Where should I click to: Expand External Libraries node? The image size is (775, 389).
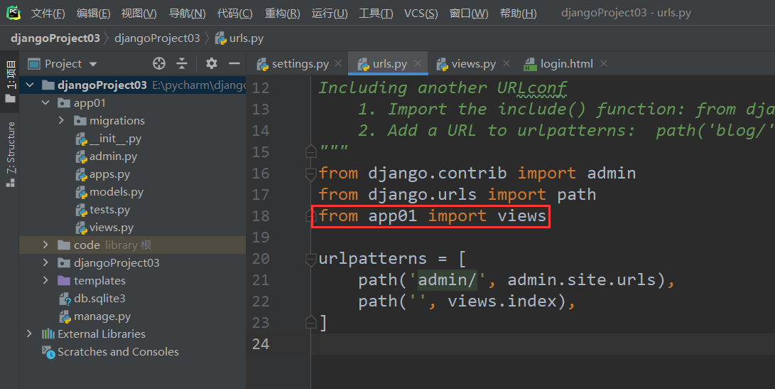30,334
